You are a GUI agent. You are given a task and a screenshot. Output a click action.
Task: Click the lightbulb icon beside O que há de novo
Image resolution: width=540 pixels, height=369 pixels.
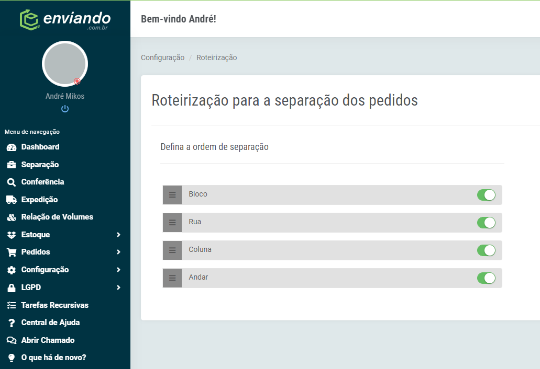12,358
